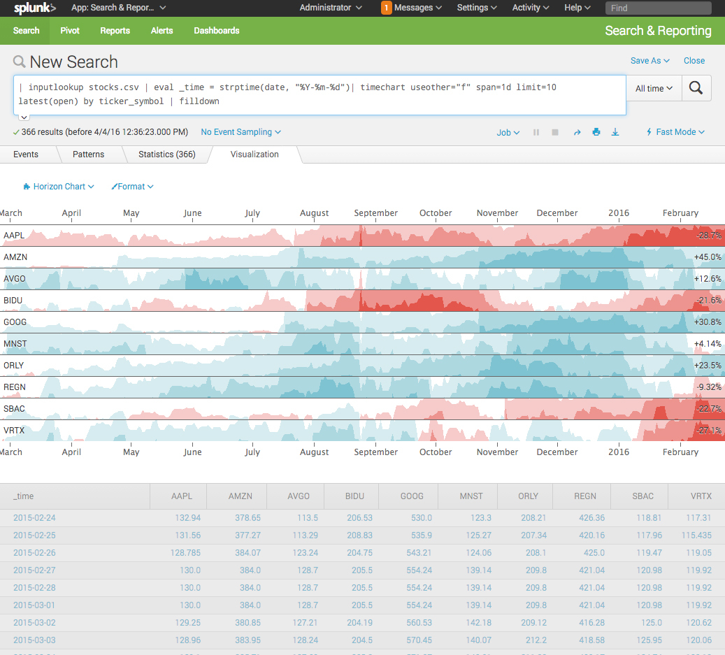Expand the Format options dropdown
Screen dimensions: 725x655
click(132, 187)
